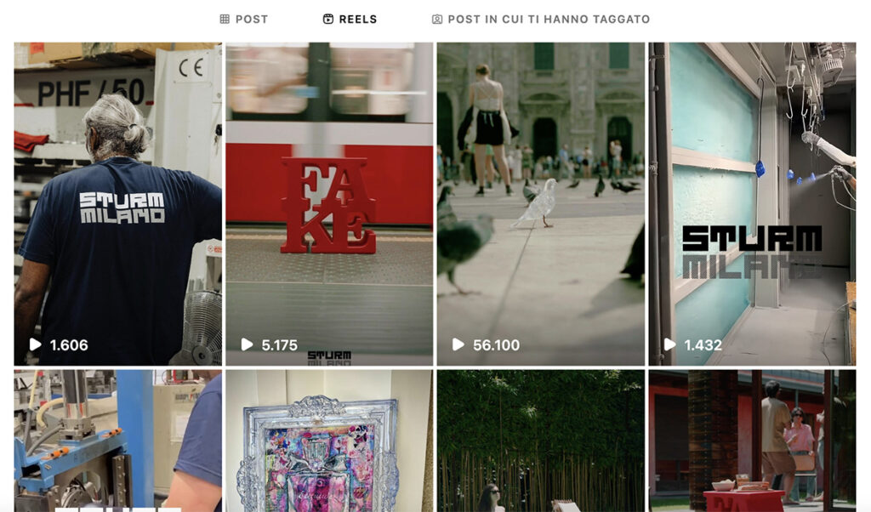
Task: Open the Sturm Milano spray booth reel
Action: pos(752,204)
